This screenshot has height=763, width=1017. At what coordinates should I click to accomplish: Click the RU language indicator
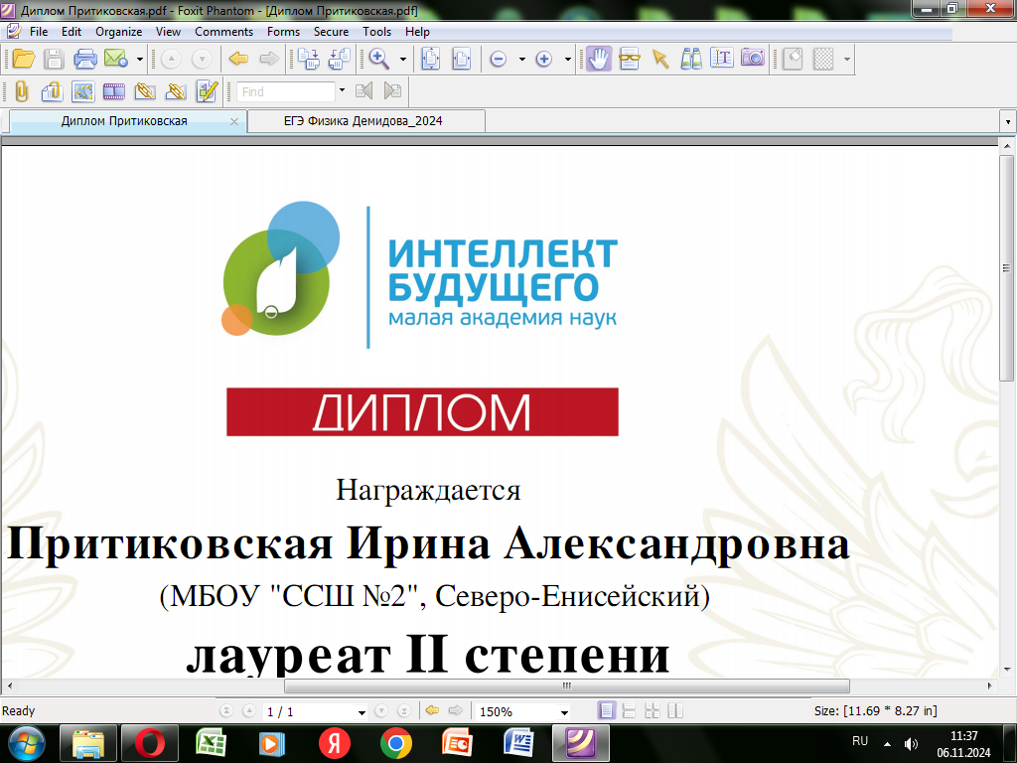(860, 741)
